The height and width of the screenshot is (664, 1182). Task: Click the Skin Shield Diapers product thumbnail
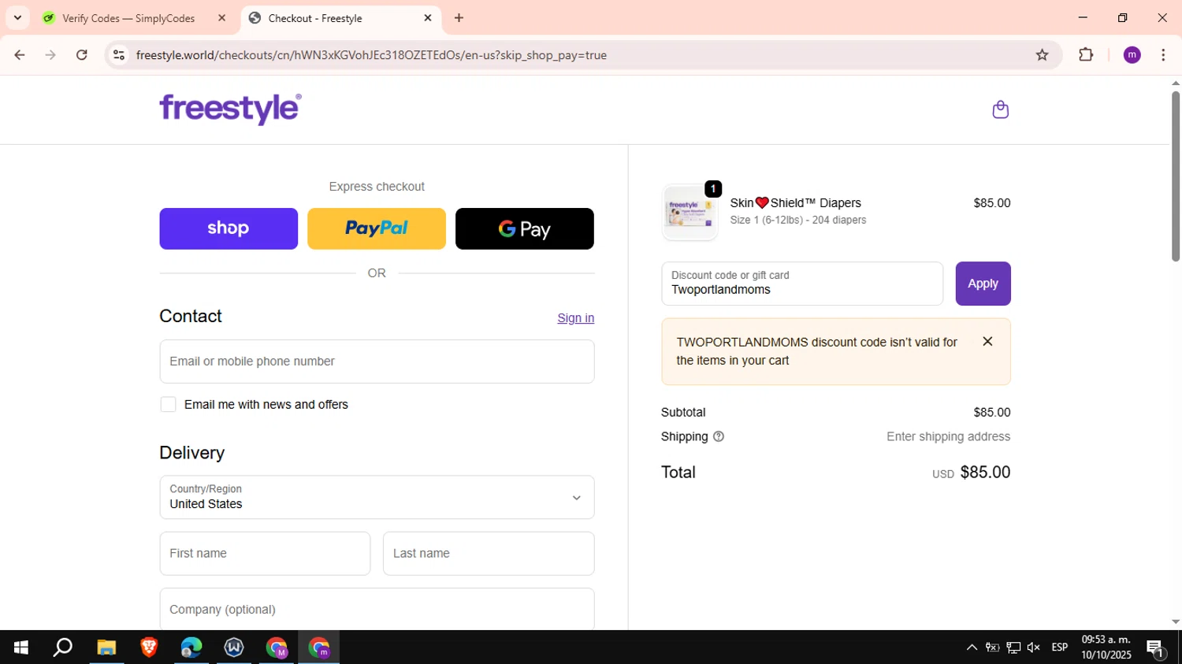[x=689, y=213]
